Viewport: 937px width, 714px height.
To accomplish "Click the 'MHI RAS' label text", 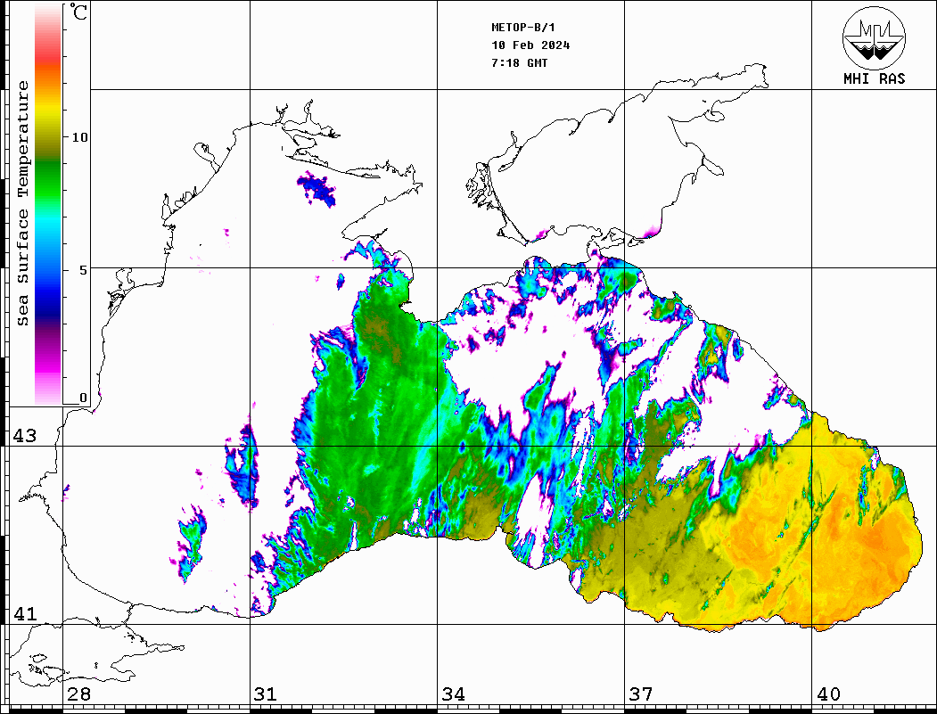I will click(874, 78).
